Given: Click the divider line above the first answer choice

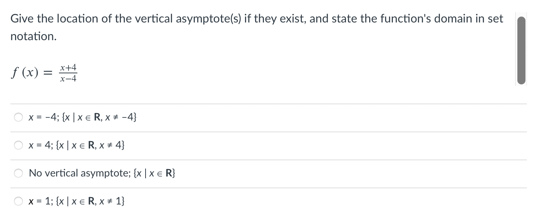Looking at the screenshot, I should point(258,104).
